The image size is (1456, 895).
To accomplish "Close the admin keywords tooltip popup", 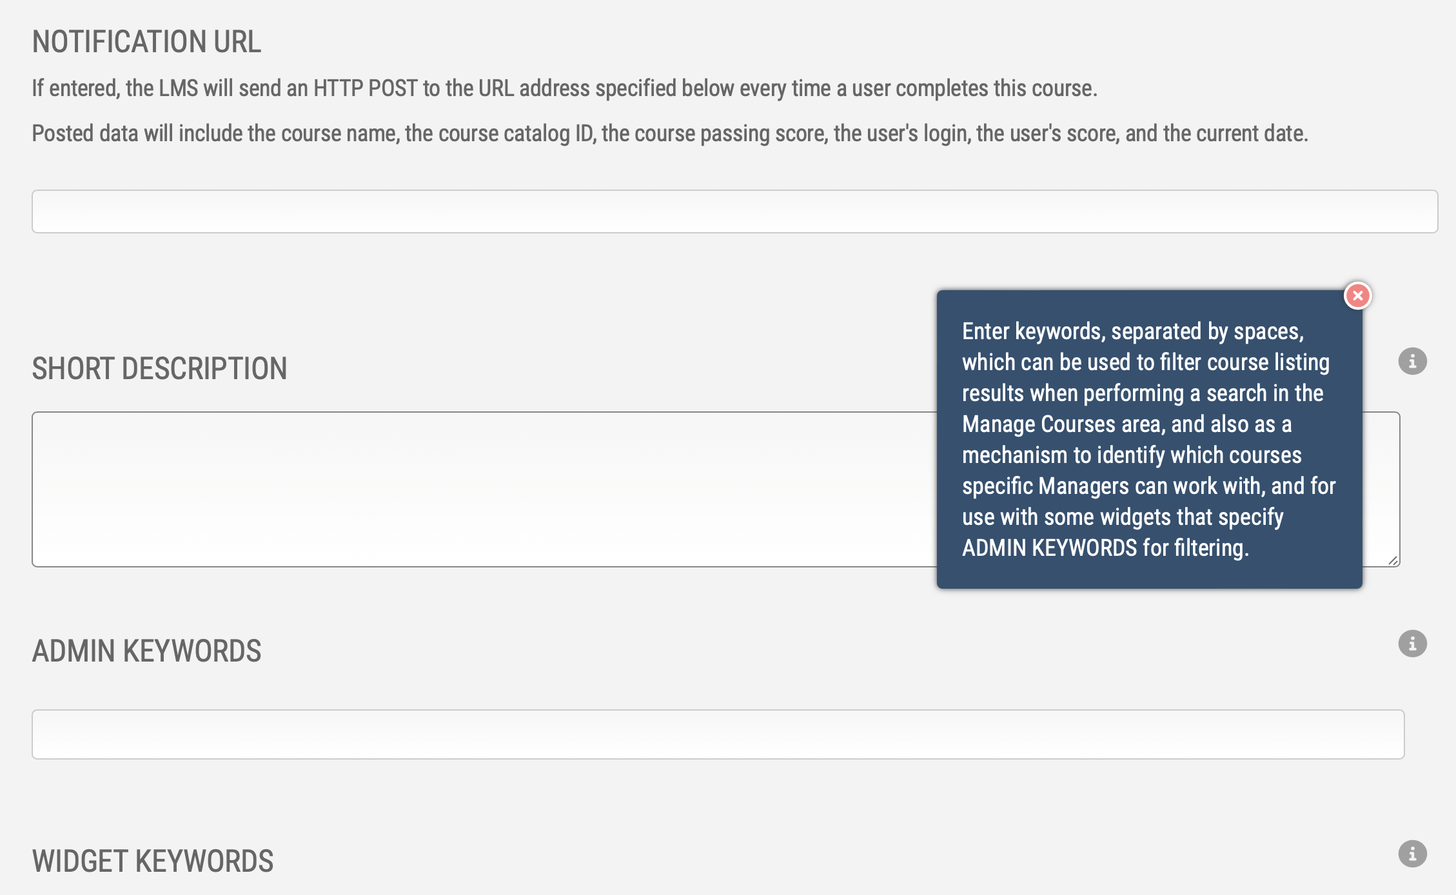I will click(x=1357, y=296).
